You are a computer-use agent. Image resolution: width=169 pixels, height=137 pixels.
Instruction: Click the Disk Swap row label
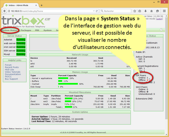[35, 87]
